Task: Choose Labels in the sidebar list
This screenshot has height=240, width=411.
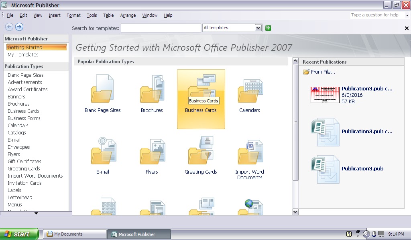Action: click(x=14, y=190)
